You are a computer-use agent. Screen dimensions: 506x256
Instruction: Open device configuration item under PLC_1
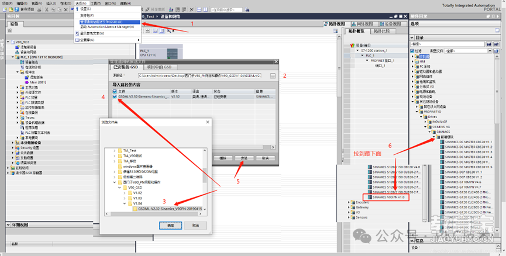(x=32, y=62)
